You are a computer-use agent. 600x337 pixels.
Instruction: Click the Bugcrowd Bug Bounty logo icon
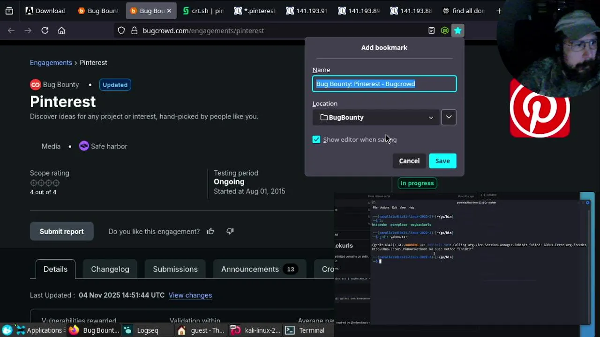(35, 85)
